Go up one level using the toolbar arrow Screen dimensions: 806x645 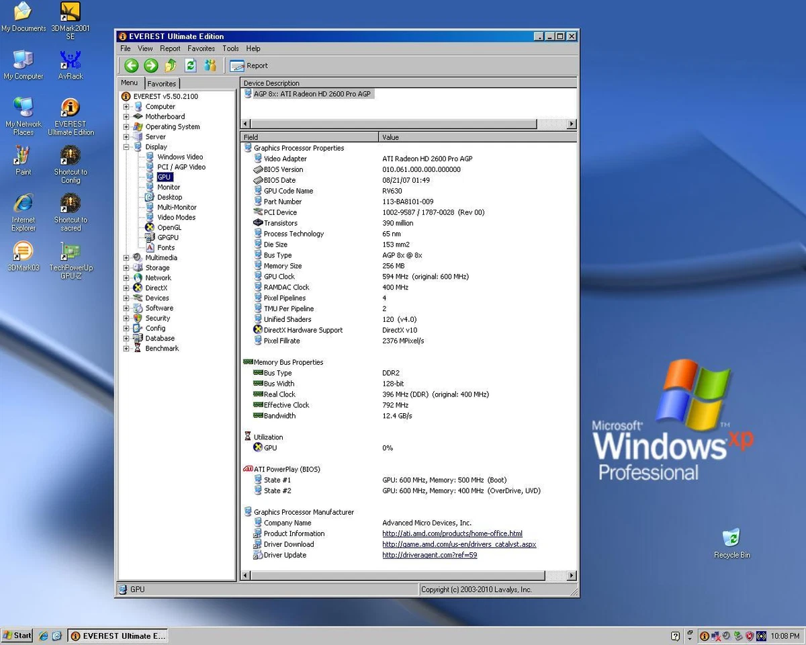pos(171,65)
